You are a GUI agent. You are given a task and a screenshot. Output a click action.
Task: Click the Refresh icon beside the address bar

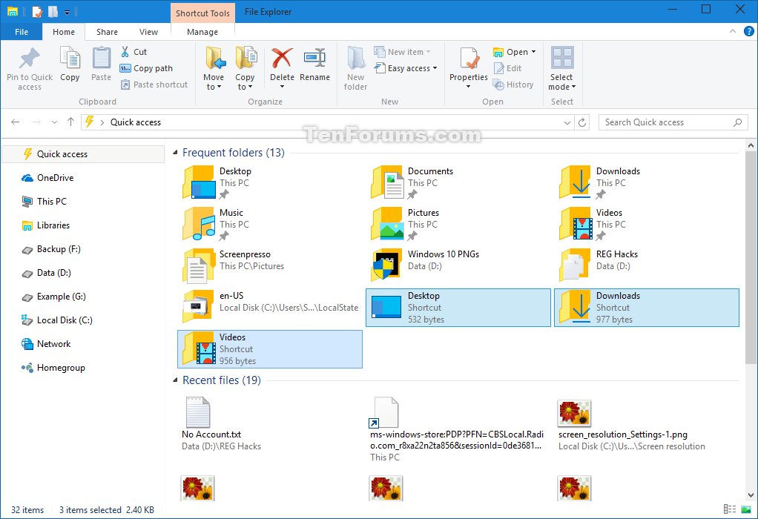tap(581, 122)
